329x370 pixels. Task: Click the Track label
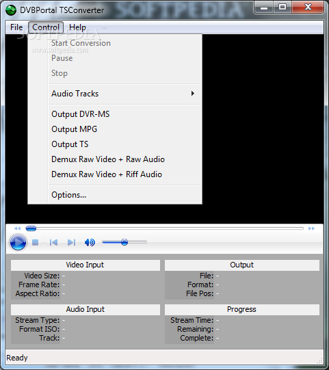[49, 338]
